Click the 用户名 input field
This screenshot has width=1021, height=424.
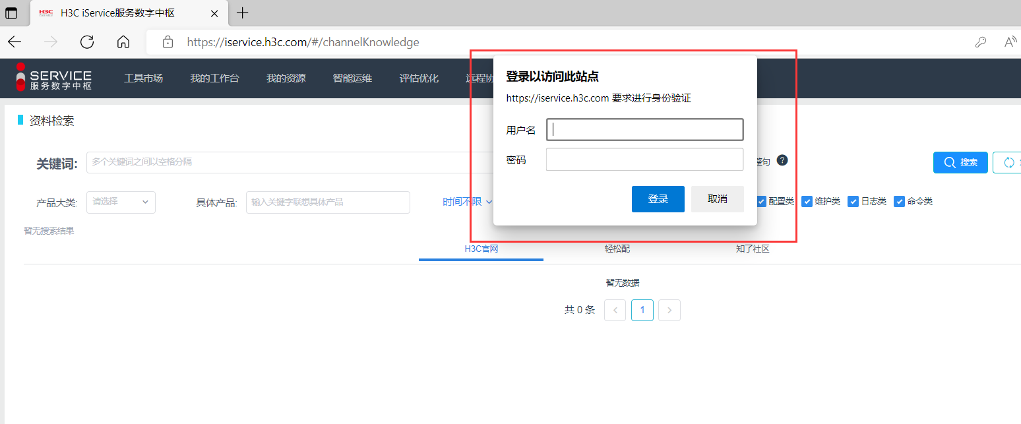(x=644, y=130)
